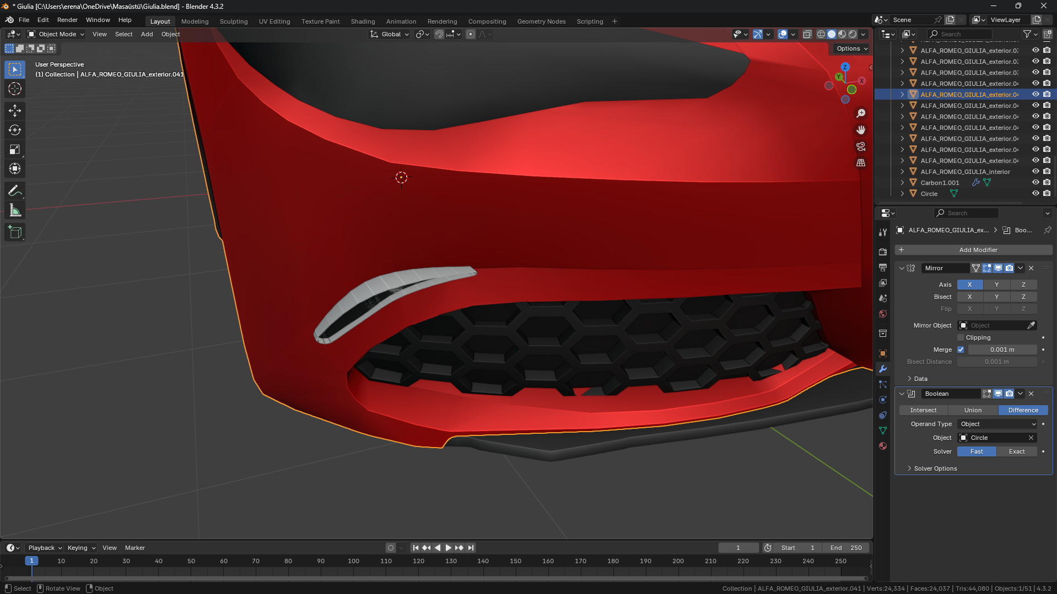Choose the Exact boolean solver
The image size is (1057, 594).
tap(1017, 451)
